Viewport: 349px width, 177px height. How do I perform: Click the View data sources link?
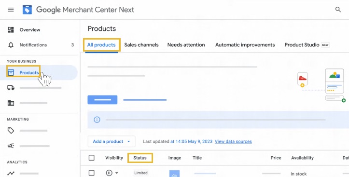[233, 141]
